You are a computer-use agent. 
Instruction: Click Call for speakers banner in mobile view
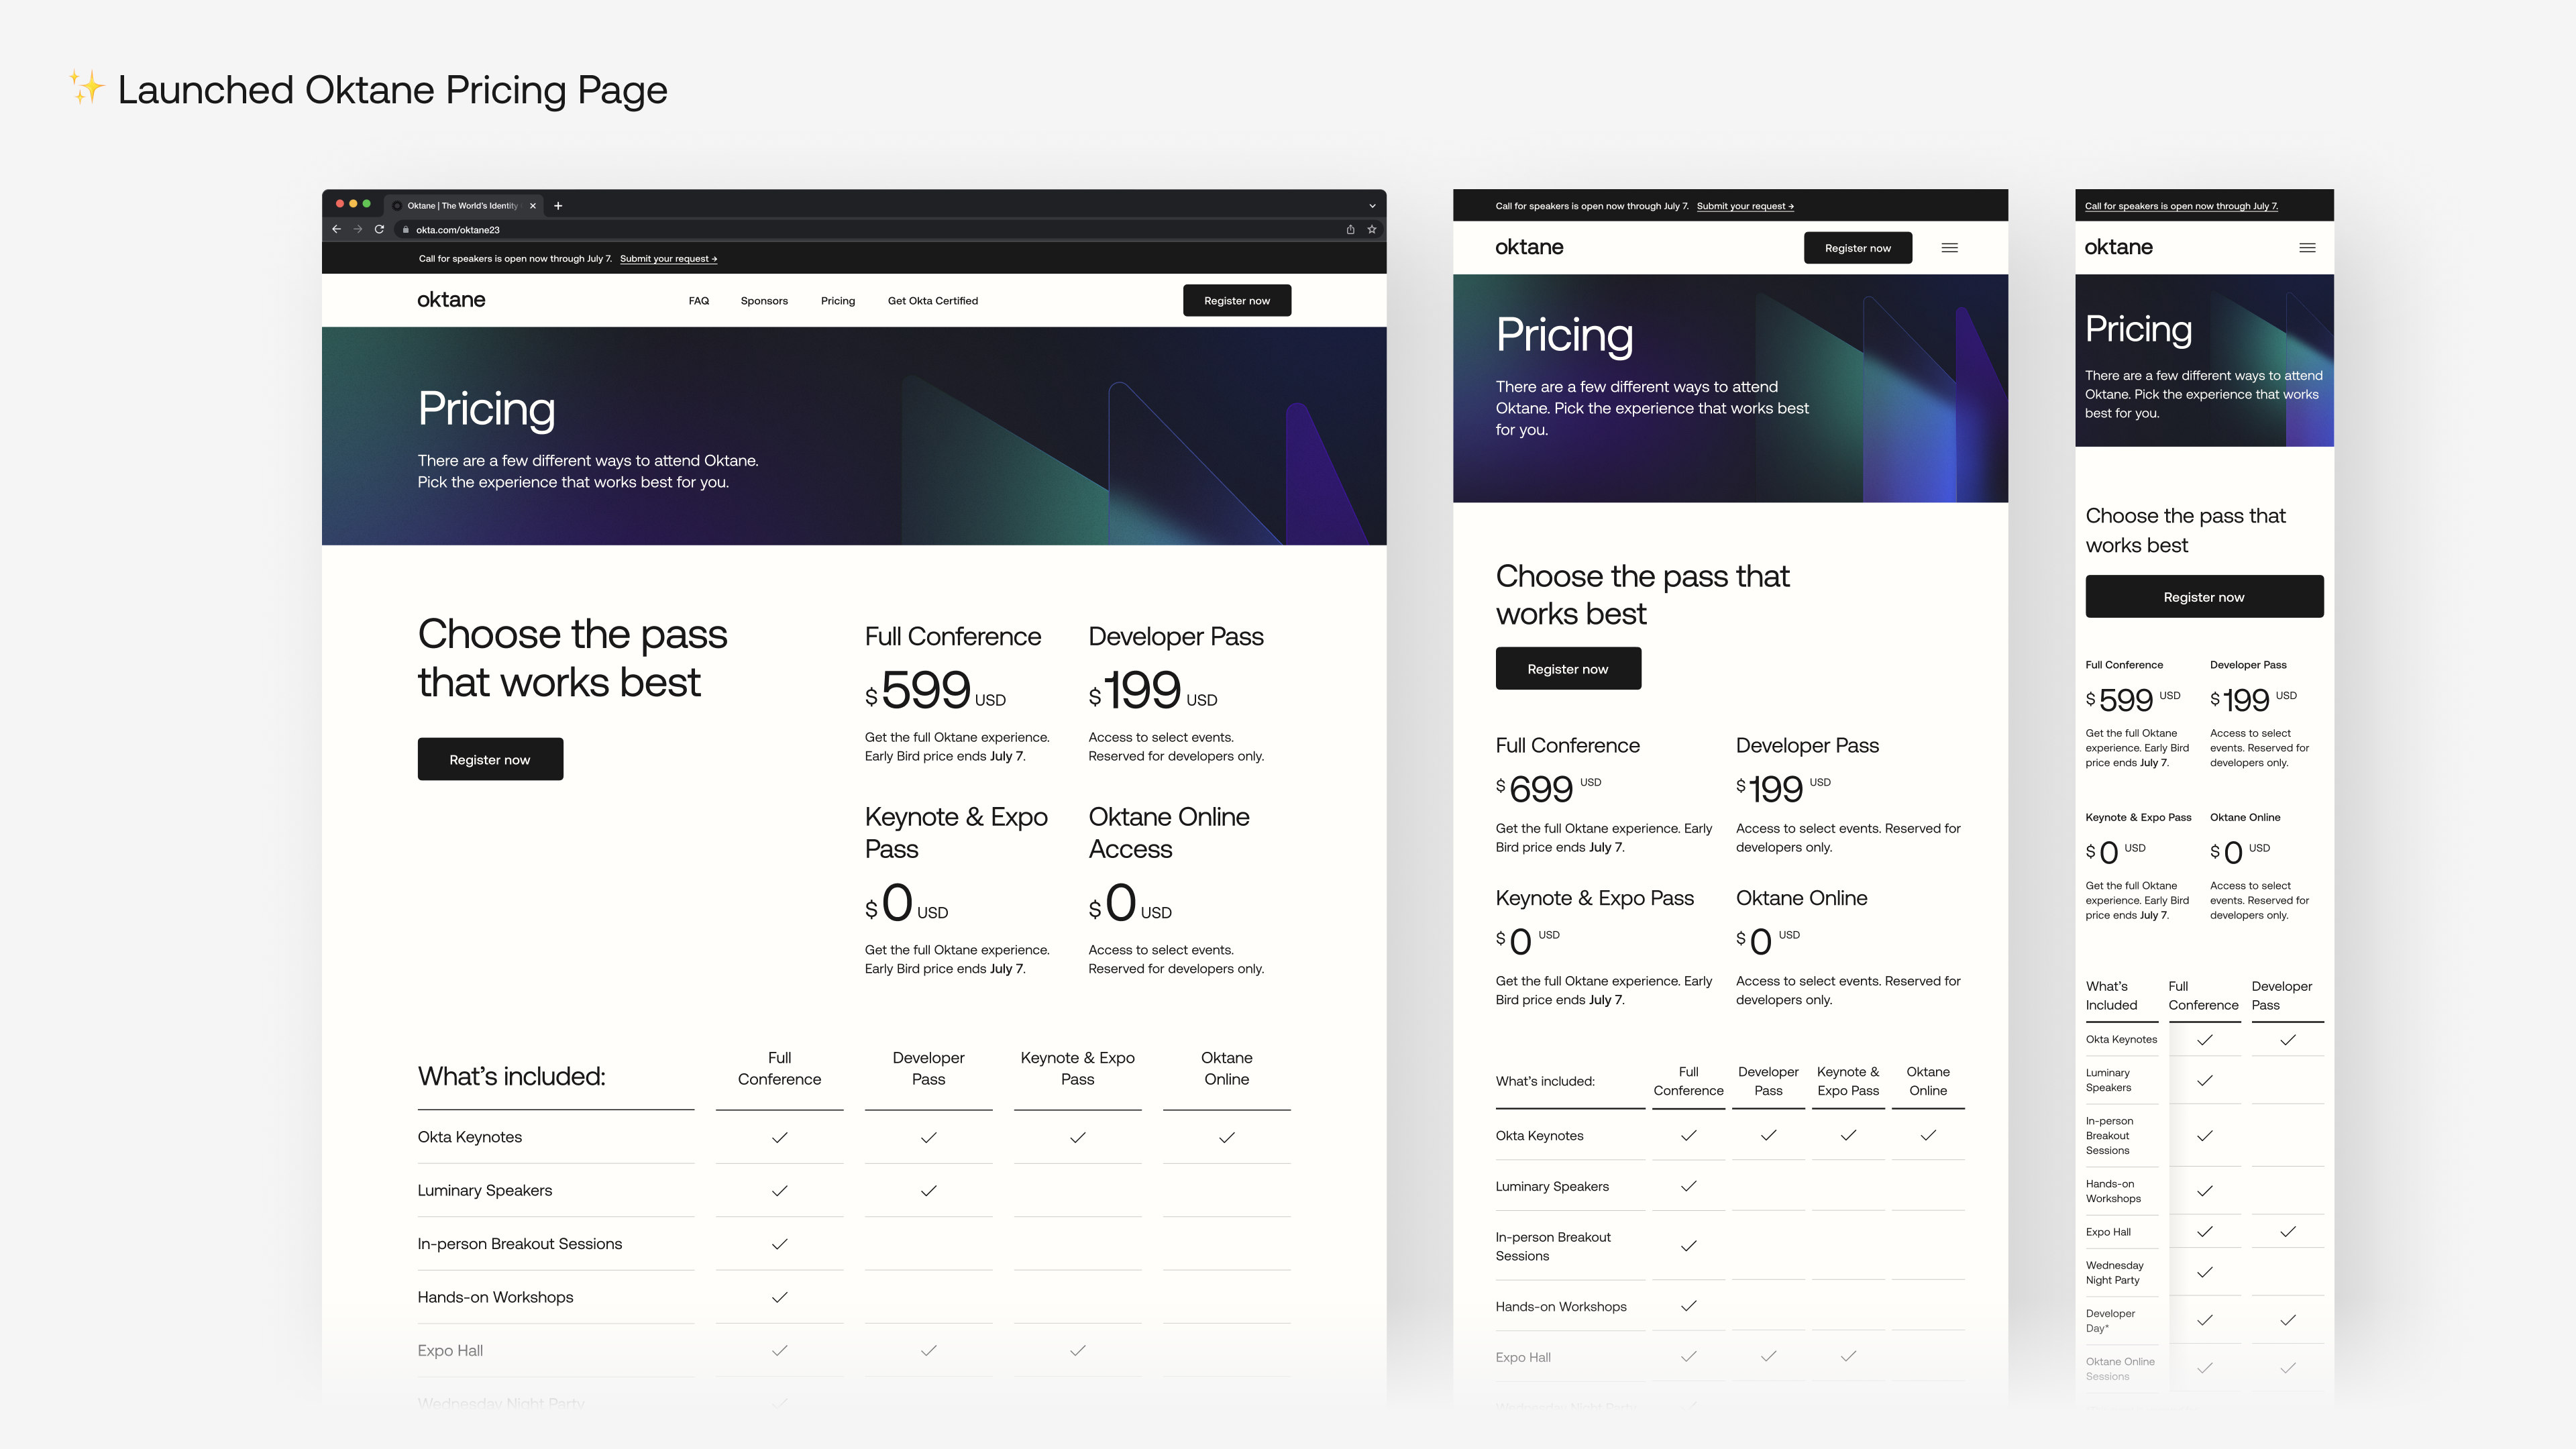[x=2181, y=206]
